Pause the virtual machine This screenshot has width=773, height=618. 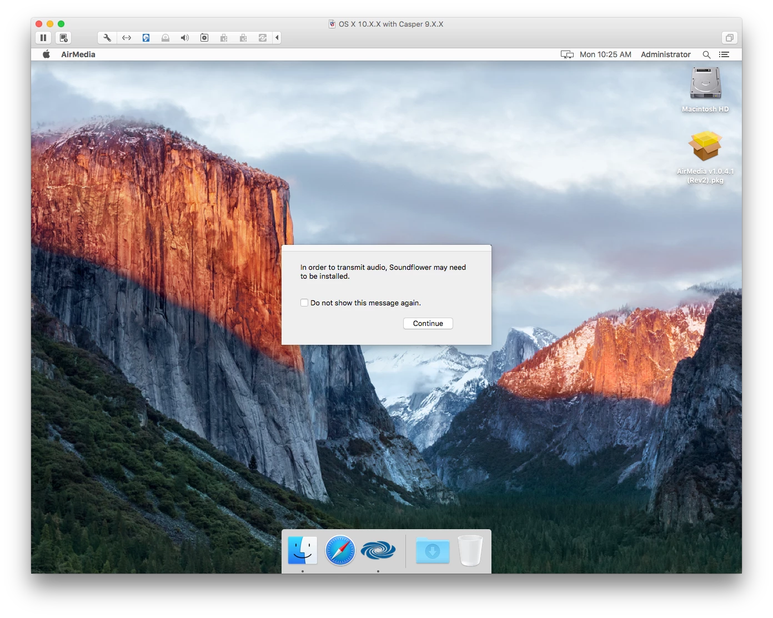click(x=43, y=38)
